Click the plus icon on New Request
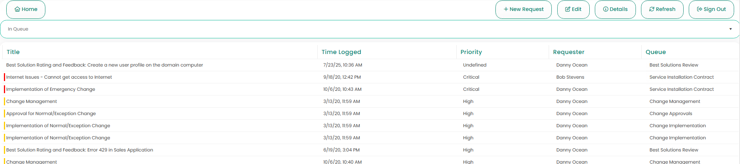The image size is (740, 164). (506, 9)
